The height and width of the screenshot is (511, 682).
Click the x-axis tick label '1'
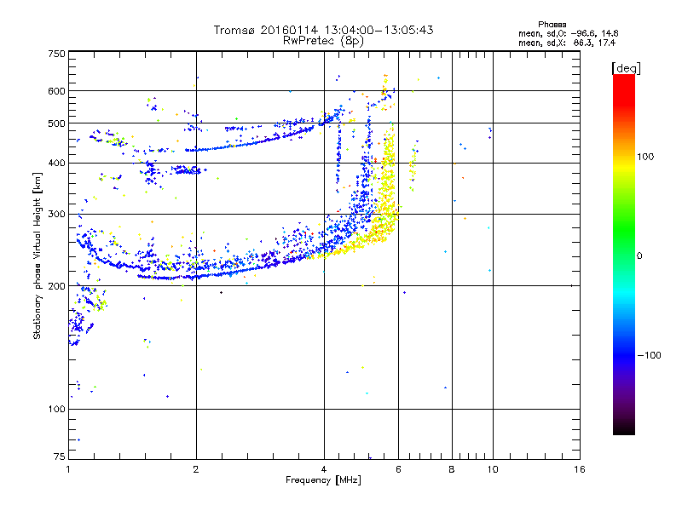(68, 469)
